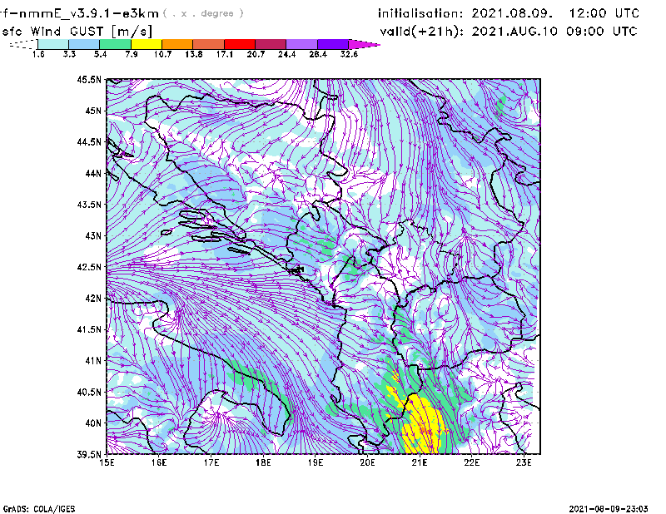Viewport: 666px width, 514px height.
Task: Click the green 5.4–7.9 legend swatch
Action: click(x=115, y=44)
